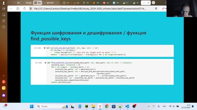Viewport: 197px width, 110px height.
Task: Open the Microsoft Store taskbar icon
Action: (x=114, y=106)
